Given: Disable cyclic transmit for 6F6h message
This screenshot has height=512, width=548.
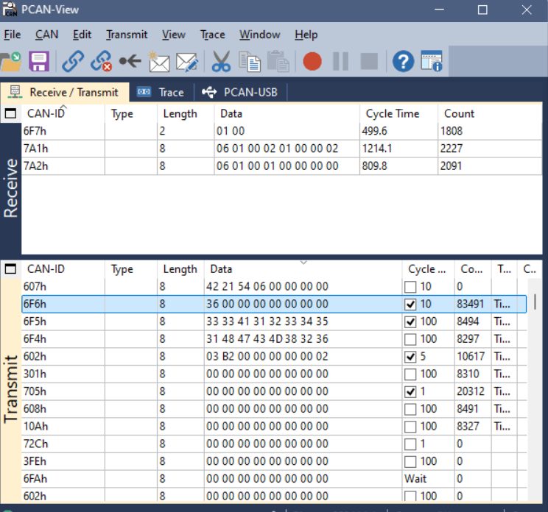Looking at the screenshot, I should coord(411,304).
